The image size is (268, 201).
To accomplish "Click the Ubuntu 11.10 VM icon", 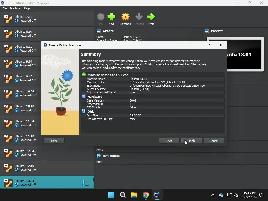I will (8, 138).
